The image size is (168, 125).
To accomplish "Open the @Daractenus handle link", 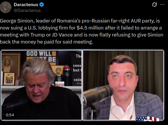I will point(27,11).
